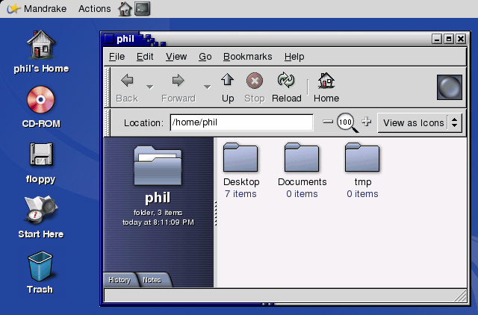Viewport: 478px width, 315px height.
Task: Click the "today at 8:11:09 PM" text
Action: 158,222
